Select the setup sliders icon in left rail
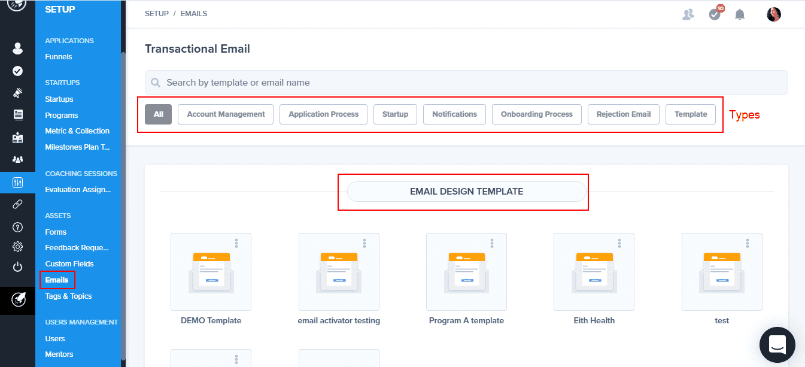 pyautogui.click(x=17, y=182)
